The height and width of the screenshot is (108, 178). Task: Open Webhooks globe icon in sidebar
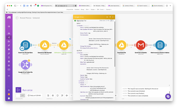9,49
